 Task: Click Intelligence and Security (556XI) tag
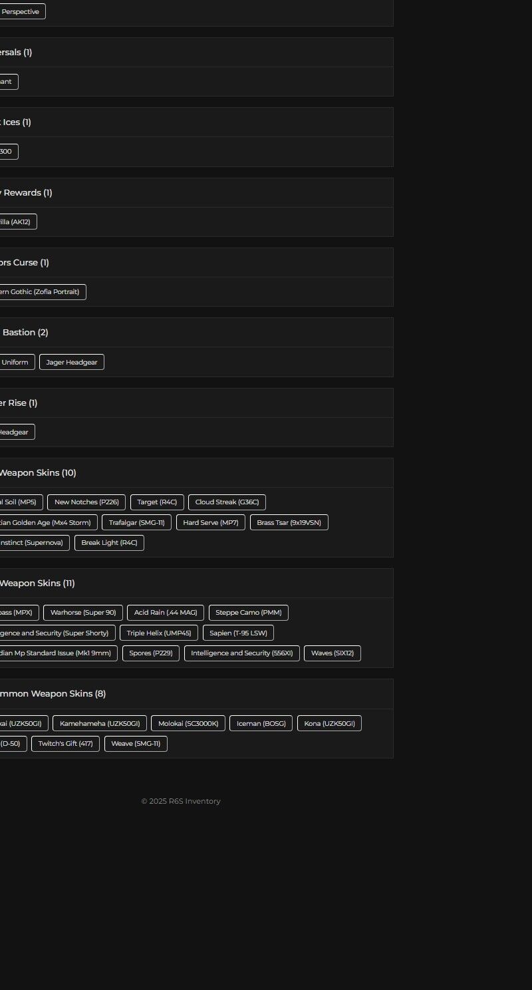point(241,653)
